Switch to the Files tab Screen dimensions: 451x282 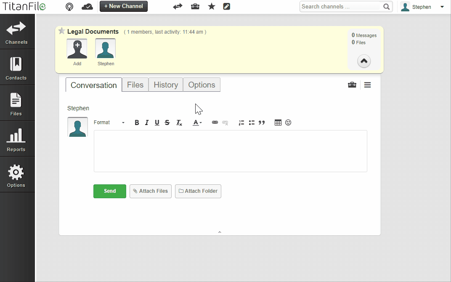135,85
